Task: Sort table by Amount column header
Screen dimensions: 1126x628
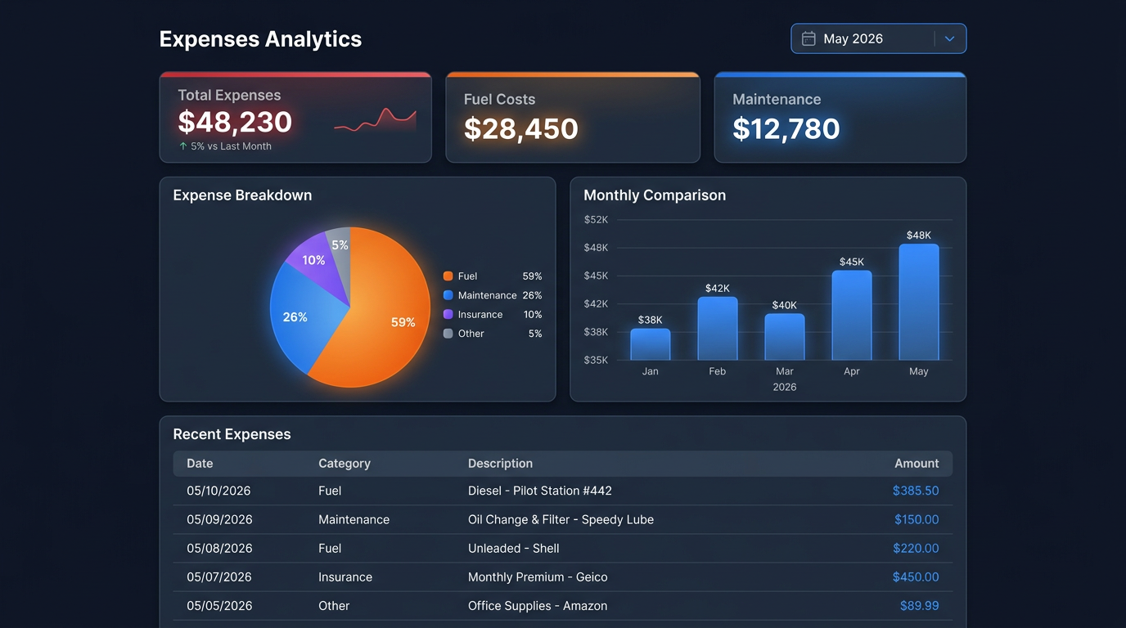Action: tap(917, 464)
